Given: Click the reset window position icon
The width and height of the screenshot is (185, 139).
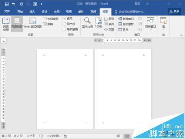Looking at the screenshot, I should (140, 29).
